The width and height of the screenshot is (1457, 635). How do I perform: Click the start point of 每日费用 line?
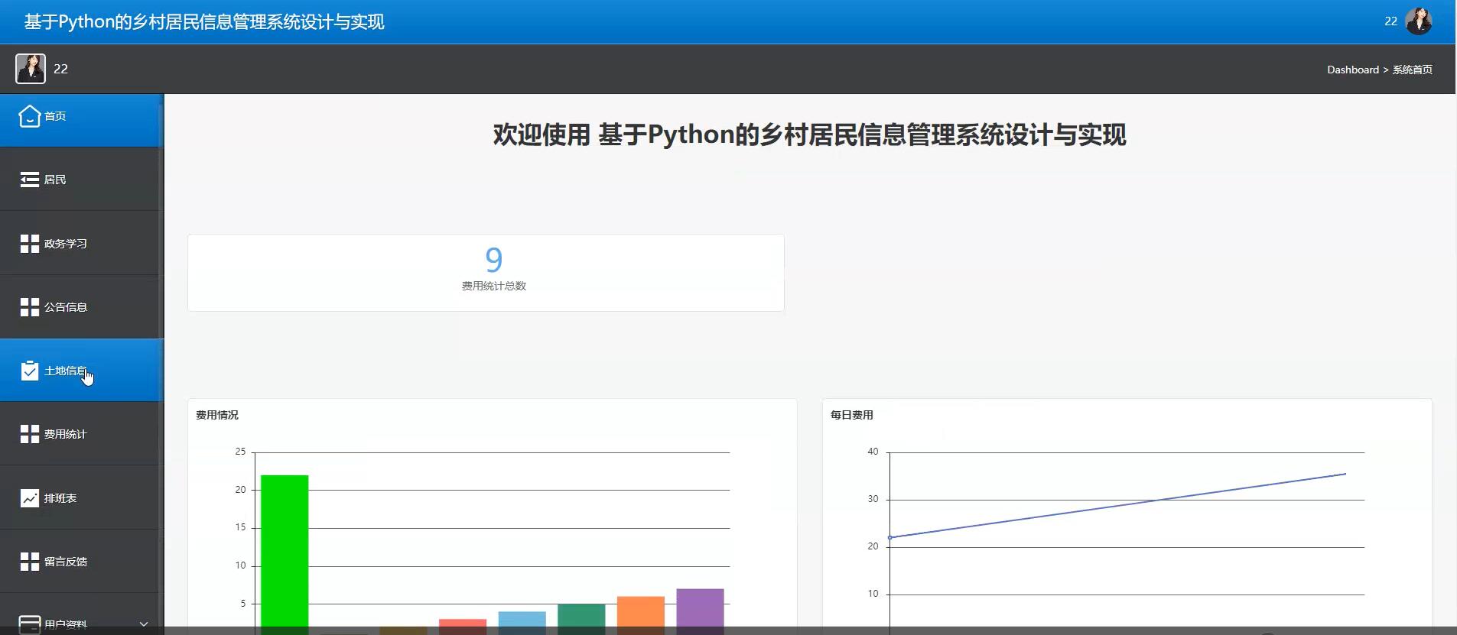[x=889, y=537]
